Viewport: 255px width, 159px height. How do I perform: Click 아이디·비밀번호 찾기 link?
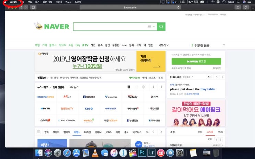click(181, 68)
